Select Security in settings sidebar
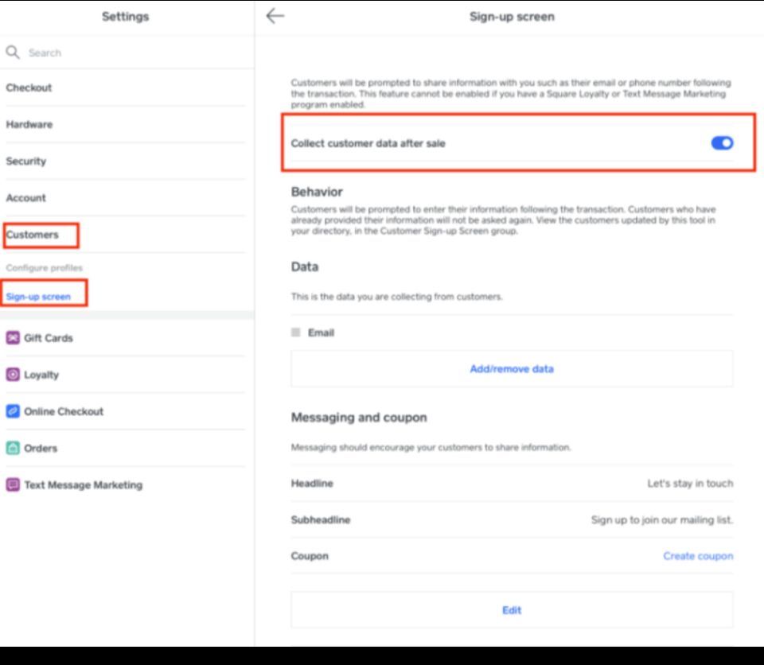Image resolution: width=764 pixels, height=665 pixels. pos(26,161)
